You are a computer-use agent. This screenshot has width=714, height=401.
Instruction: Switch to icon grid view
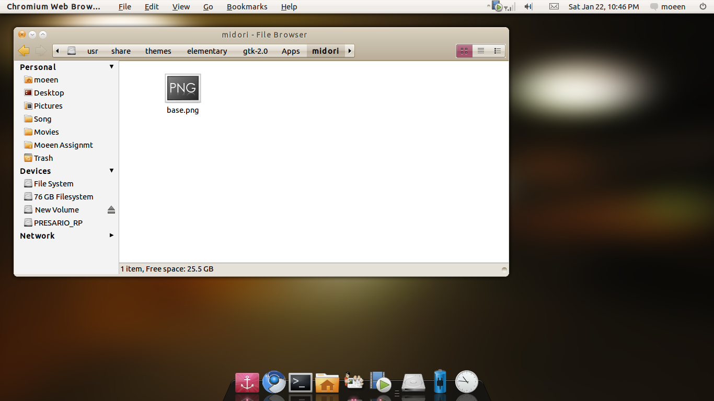pos(464,51)
